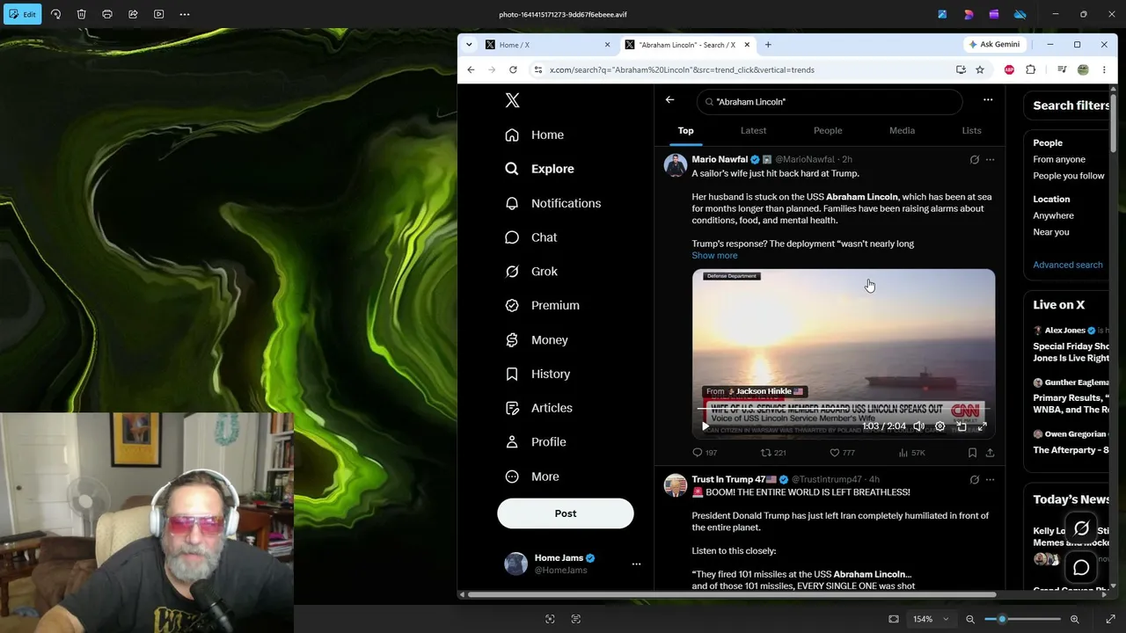Go back with Chrome's back arrow
The image size is (1126, 633).
point(471,69)
